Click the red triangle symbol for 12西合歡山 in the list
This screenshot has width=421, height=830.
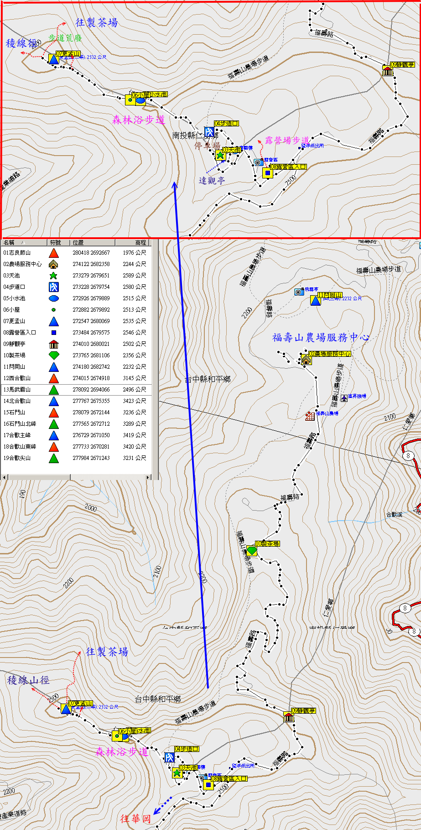(54, 378)
